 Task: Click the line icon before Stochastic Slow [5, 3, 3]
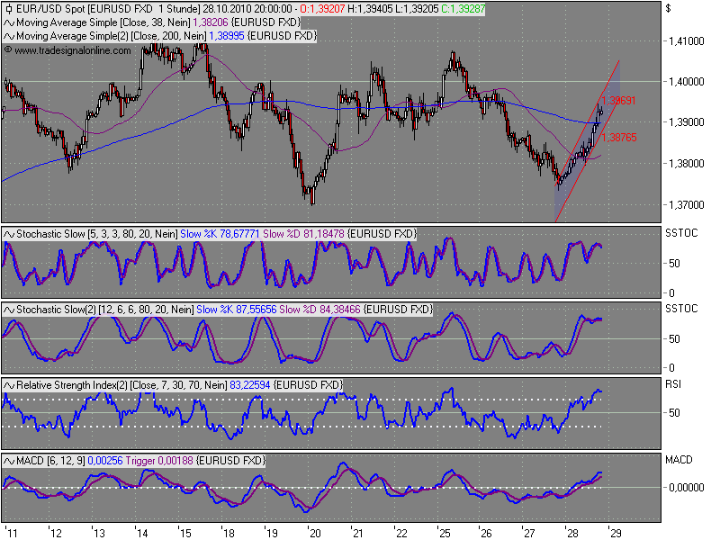click(9, 234)
